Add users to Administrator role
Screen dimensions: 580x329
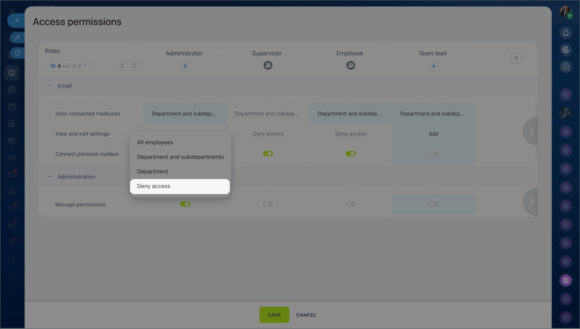(x=185, y=66)
